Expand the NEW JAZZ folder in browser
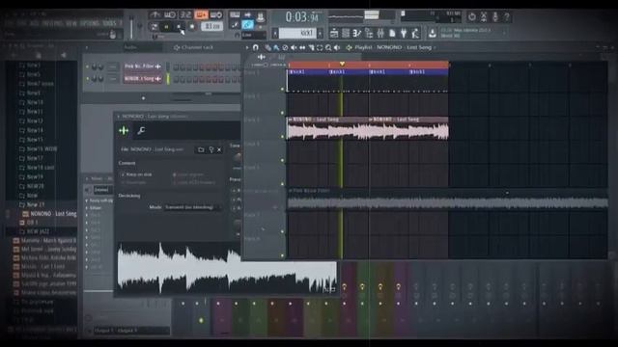 (x=34, y=231)
